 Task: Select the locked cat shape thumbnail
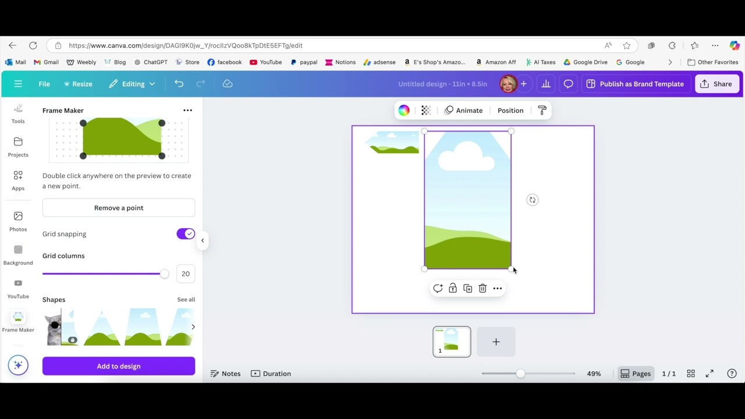pos(61,327)
